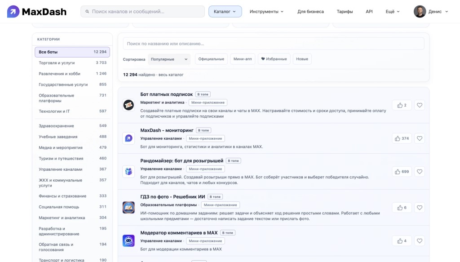Click the Мини-приложение tag of ГДЗ по фото
Image resolution: width=460 pixels, height=262 pixels.
point(220,205)
